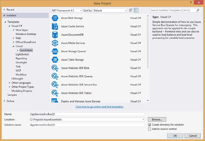Expand the Online section

pyautogui.click(x=4, y=101)
